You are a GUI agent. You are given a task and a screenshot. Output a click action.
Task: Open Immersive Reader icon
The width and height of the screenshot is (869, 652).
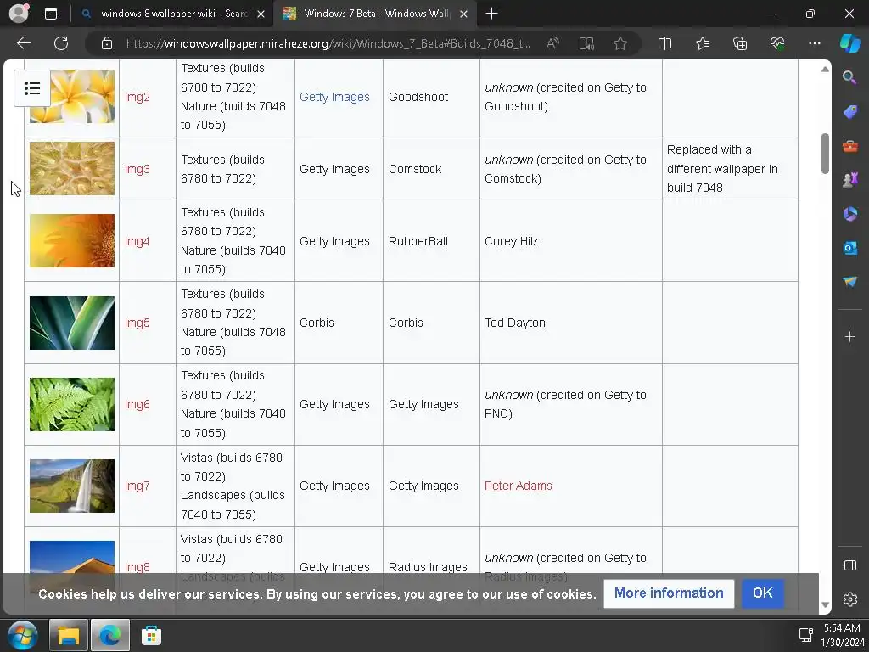[x=586, y=43]
